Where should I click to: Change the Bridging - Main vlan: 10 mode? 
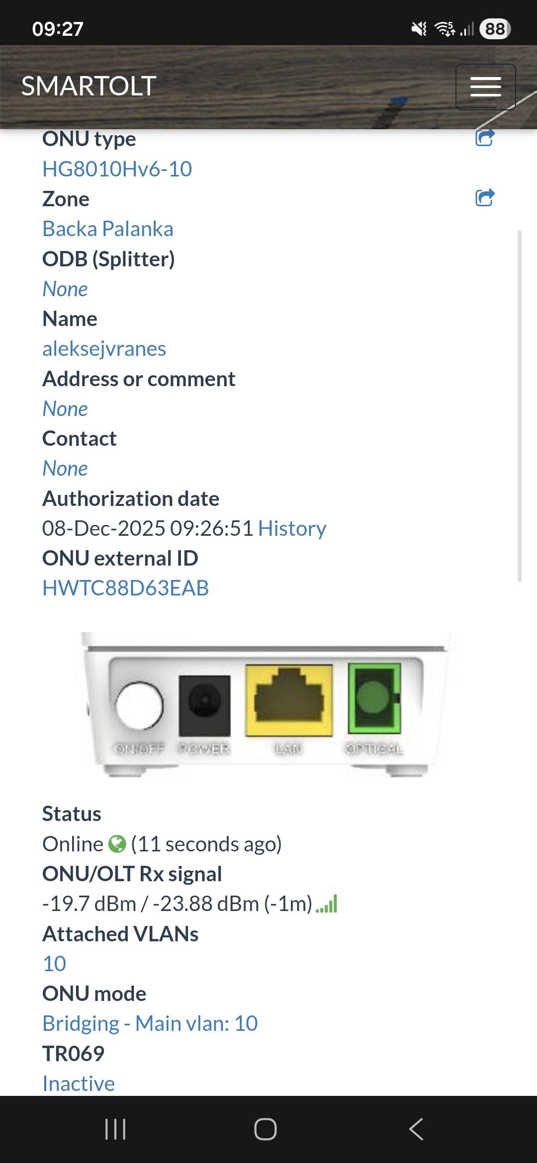(x=150, y=1024)
